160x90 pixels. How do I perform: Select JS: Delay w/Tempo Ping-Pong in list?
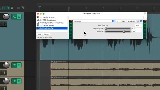[x=51, y=23]
